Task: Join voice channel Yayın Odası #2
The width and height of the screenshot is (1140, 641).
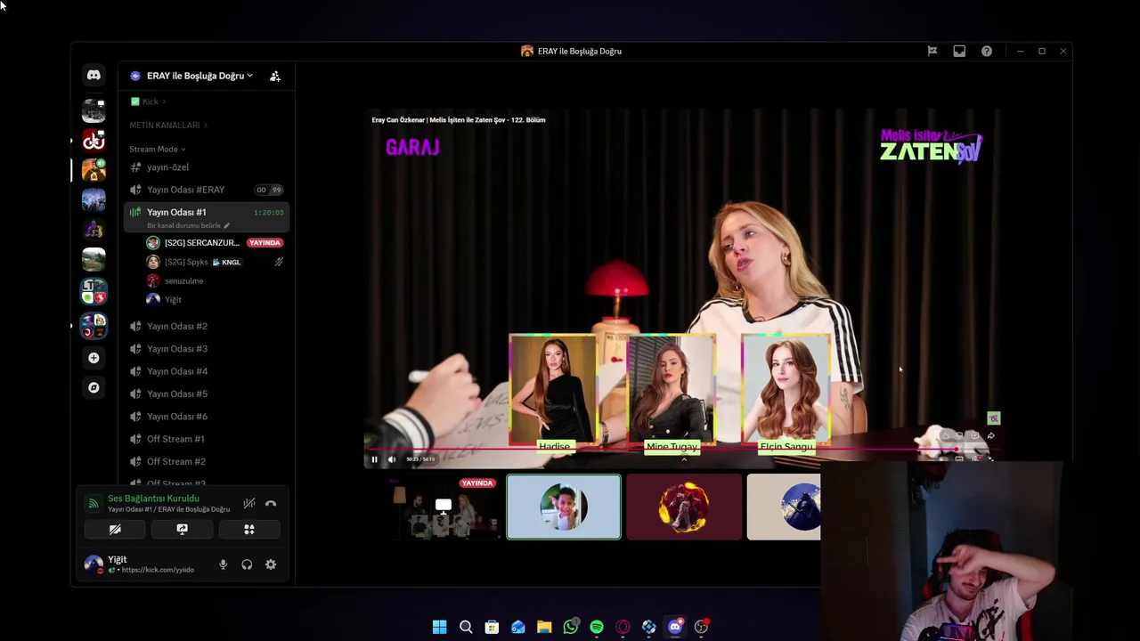Action: pyautogui.click(x=207, y=326)
